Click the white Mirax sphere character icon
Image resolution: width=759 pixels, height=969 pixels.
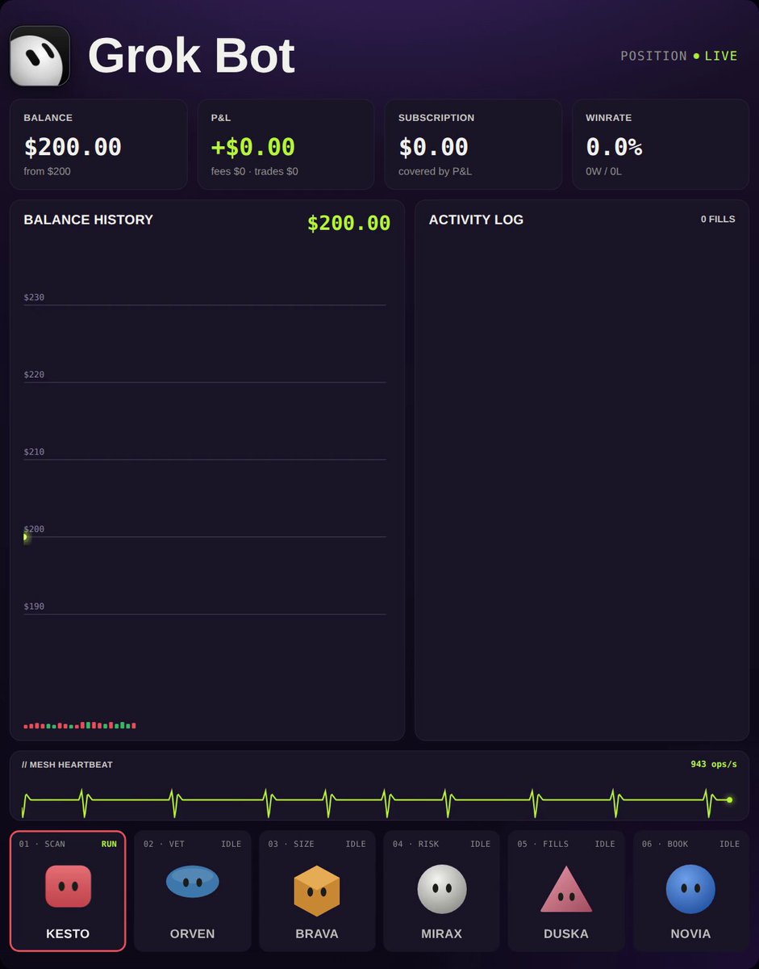[442, 889]
